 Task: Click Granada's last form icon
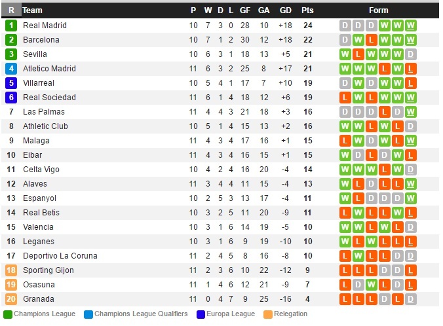pyautogui.click(x=410, y=299)
